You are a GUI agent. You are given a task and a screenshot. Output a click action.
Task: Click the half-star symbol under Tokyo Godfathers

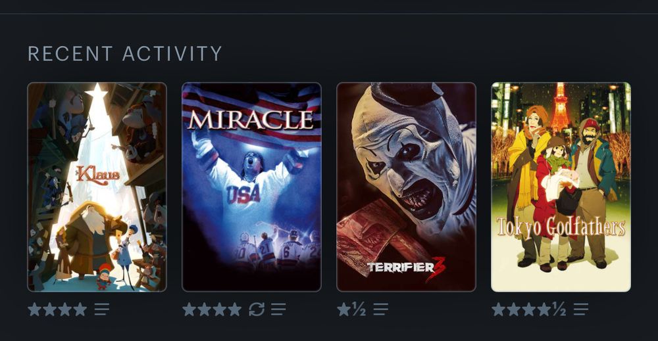click(559, 309)
